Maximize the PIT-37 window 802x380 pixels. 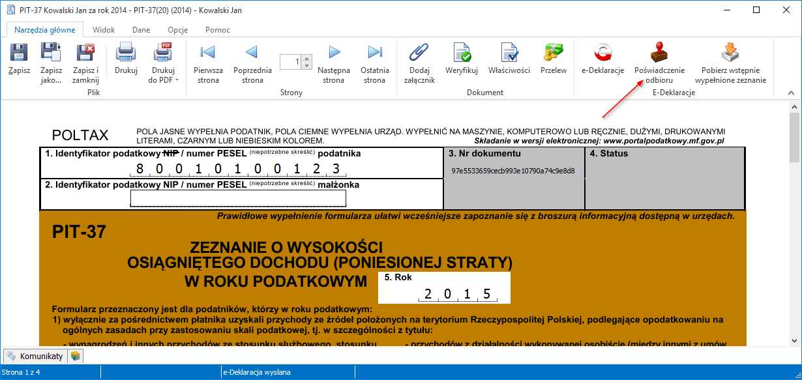756,10
